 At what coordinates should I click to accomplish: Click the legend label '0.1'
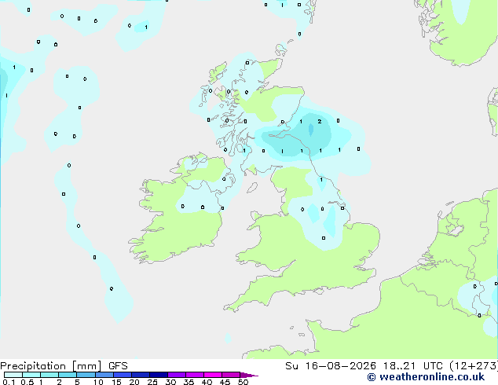pos(9,382)
